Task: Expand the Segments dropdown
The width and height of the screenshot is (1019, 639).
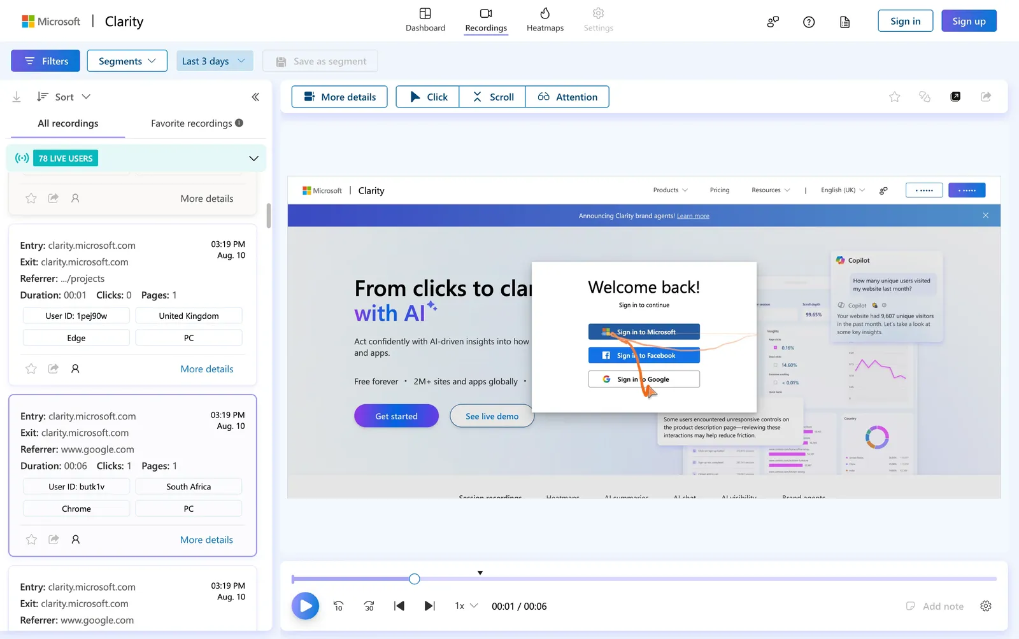Action: (x=127, y=61)
